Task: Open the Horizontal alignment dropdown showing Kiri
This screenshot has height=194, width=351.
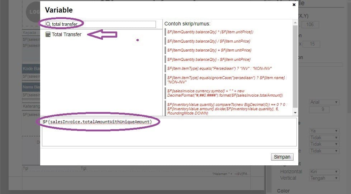Action: [x=324, y=171]
